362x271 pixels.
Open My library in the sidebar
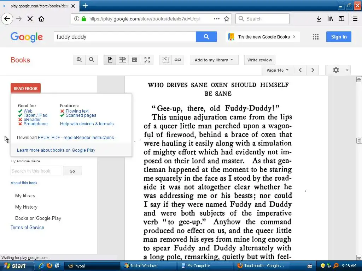[x=25, y=195]
